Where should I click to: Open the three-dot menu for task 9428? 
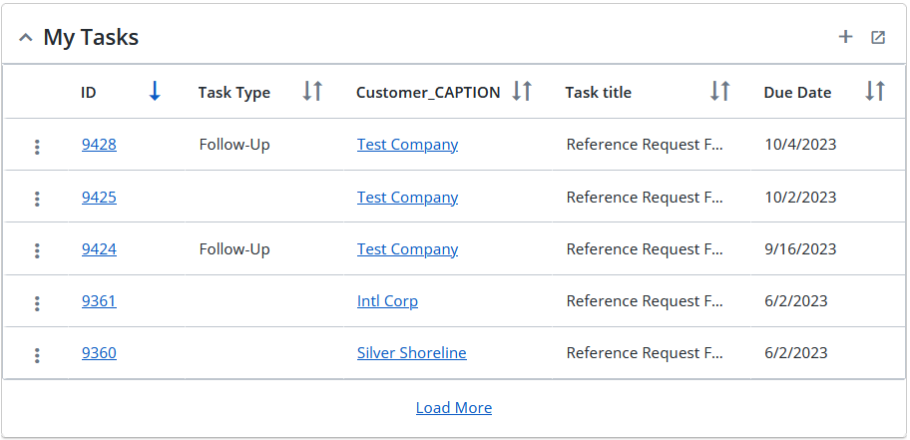click(x=37, y=147)
